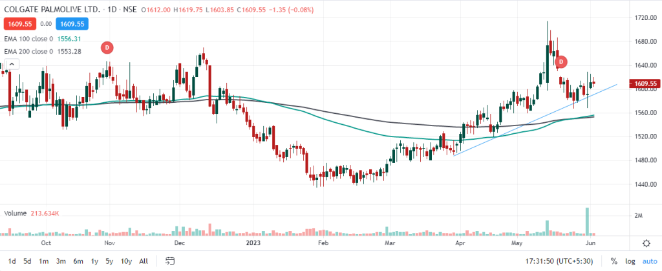
Task: Switch to the 1y time range
Action: tap(94, 261)
